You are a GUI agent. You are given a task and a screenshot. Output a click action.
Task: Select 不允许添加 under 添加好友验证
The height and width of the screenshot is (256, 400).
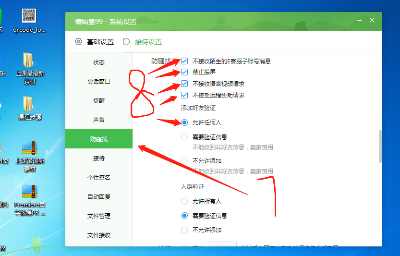pos(184,161)
